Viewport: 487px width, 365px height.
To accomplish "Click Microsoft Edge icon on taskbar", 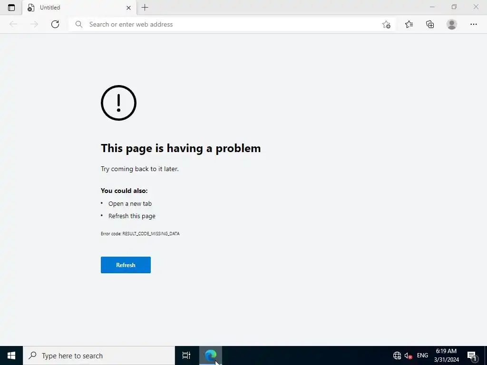I will pos(211,355).
